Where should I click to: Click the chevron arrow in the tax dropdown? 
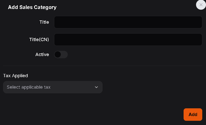click(x=96, y=87)
